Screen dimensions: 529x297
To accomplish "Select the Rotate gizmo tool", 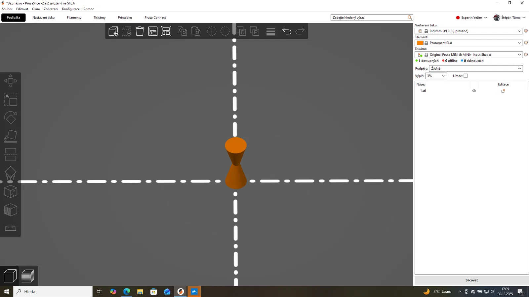I will click(x=11, y=118).
